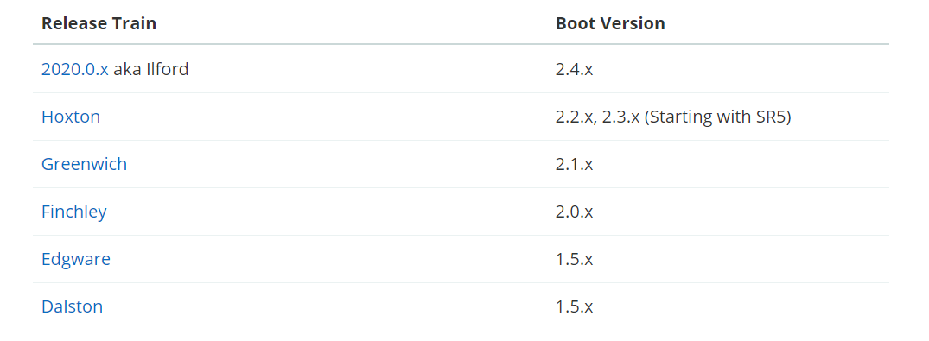The height and width of the screenshot is (341, 929).
Task: Select the 2.4.x boot version cell
Action: (574, 69)
